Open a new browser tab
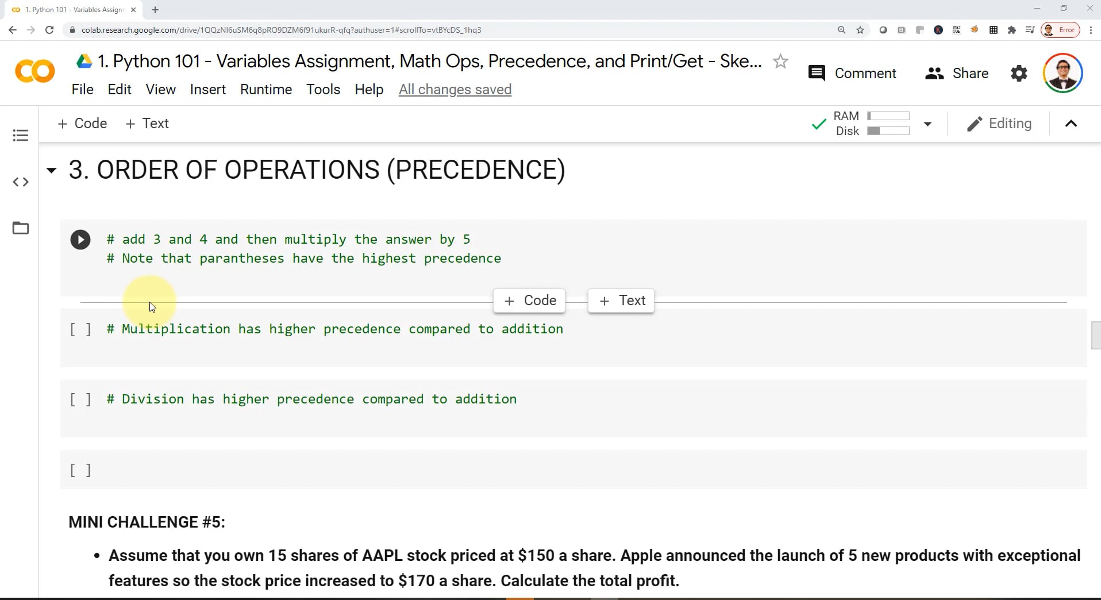The width and height of the screenshot is (1101, 600). 155,10
